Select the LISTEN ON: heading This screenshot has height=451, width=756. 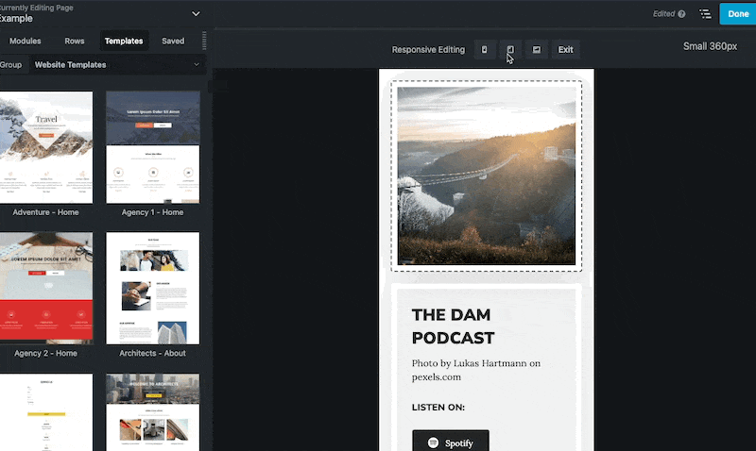point(438,408)
